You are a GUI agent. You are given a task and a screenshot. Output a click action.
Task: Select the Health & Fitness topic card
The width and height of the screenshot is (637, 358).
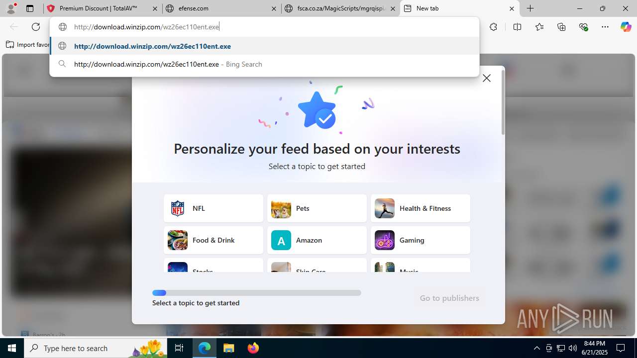pyautogui.click(x=421, y=208)
